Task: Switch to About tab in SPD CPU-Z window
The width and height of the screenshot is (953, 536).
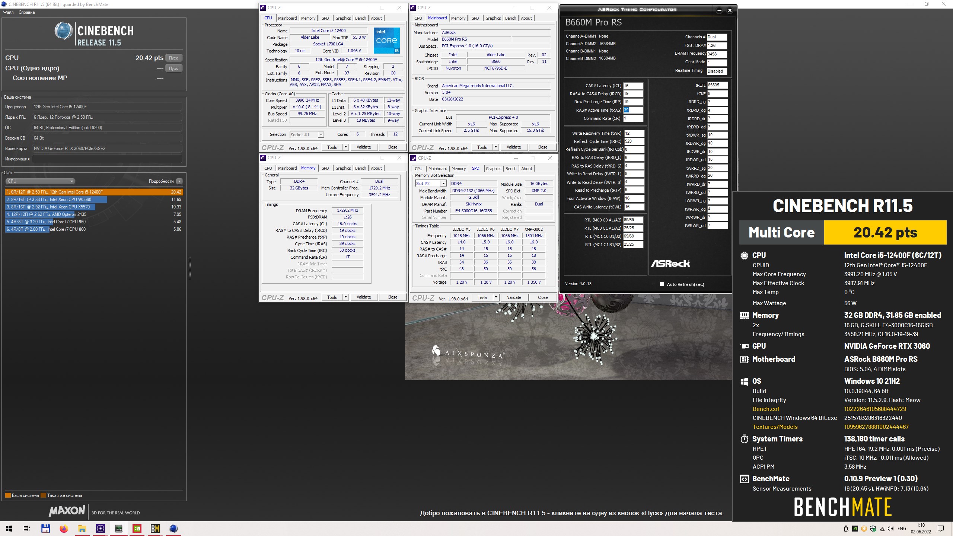Action: [527, 169]
